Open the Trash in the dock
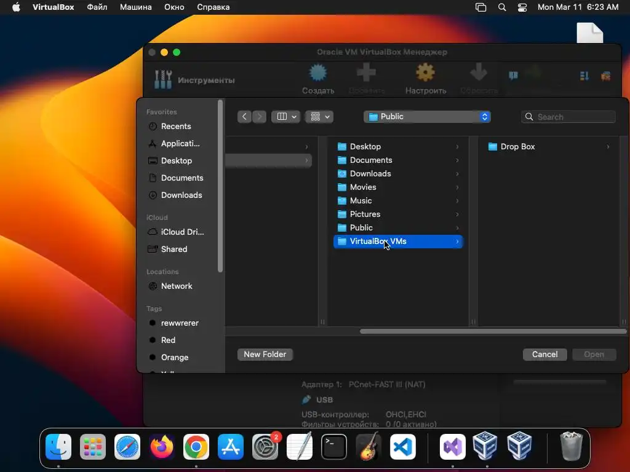Screen dimensions: 630x472 (571, 446)
